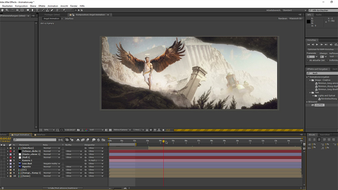This screenshot has height=190, width=338.
Task: Open blend mode dropdown for Lens dust layer
Action: pos(51,164)
